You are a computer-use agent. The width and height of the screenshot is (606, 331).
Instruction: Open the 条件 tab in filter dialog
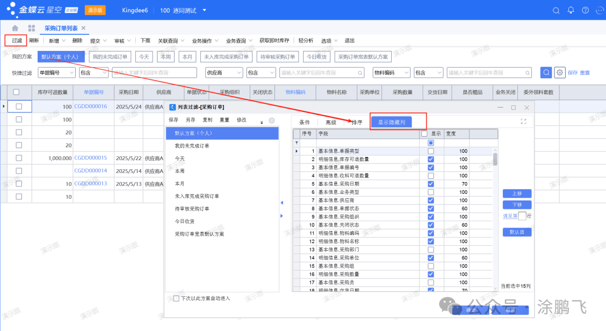(304, 122)
